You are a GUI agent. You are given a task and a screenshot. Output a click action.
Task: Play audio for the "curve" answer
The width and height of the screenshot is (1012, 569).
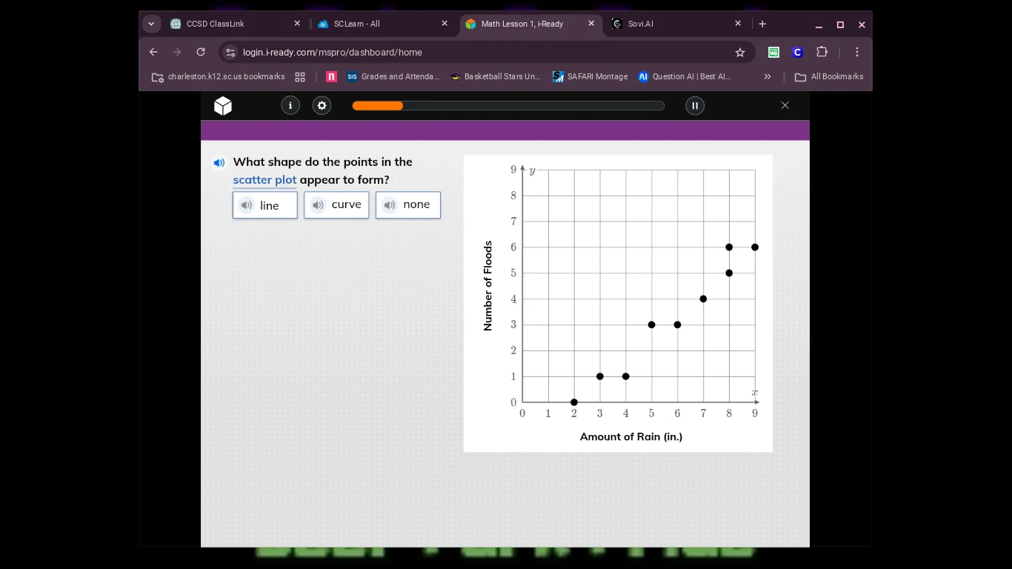(318, 205)
